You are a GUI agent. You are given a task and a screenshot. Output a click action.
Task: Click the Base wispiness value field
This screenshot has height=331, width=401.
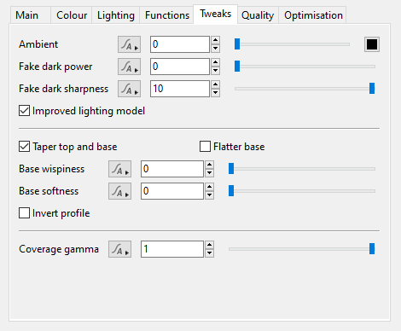click(x=172, y=169)
